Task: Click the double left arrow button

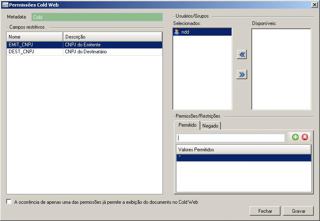Action: click(242, 55)
